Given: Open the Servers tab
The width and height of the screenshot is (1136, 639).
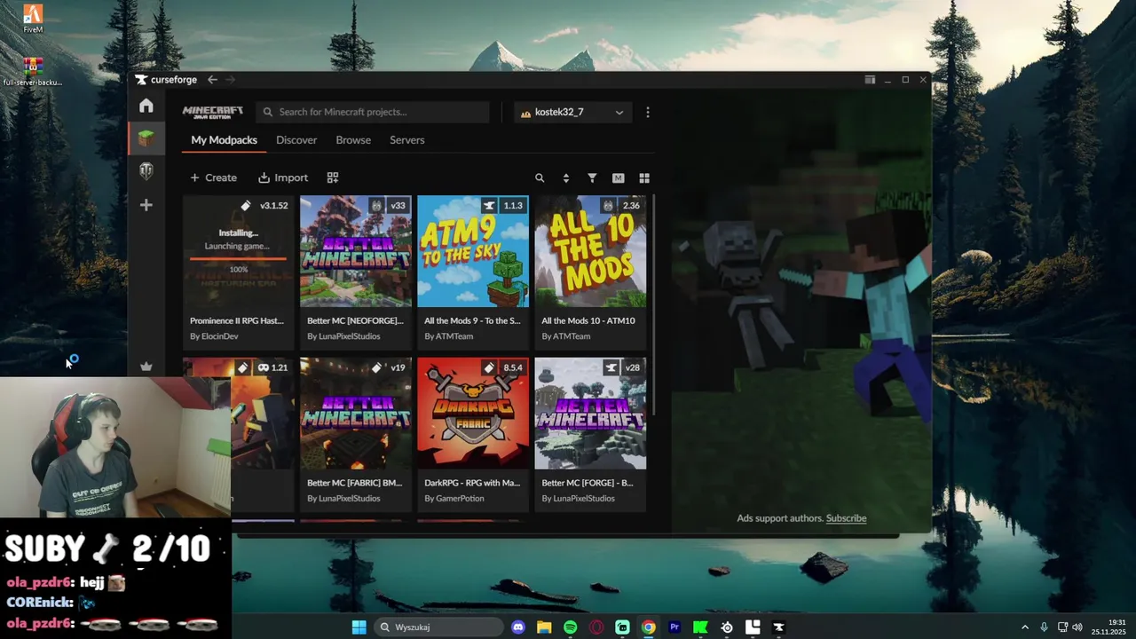Looking at the screenshot, I should click(x=407, y=140).
